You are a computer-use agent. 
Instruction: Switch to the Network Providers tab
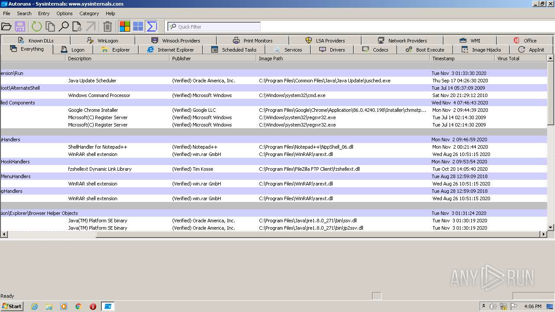(402, 40)
